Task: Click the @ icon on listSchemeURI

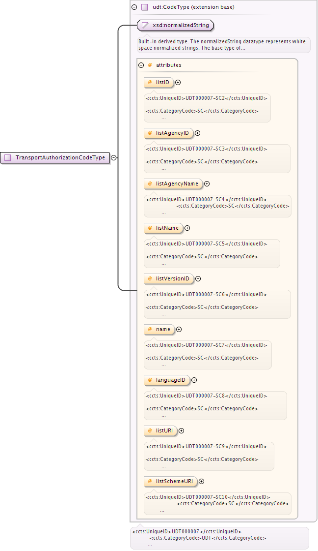Action: point(150,482)
